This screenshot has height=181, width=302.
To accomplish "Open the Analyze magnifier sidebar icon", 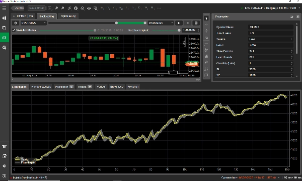I will pos(4,48).
